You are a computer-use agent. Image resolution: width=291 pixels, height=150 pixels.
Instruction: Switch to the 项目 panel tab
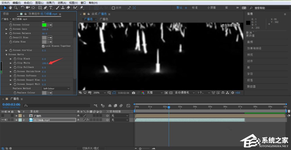click(x=6, y=14)
